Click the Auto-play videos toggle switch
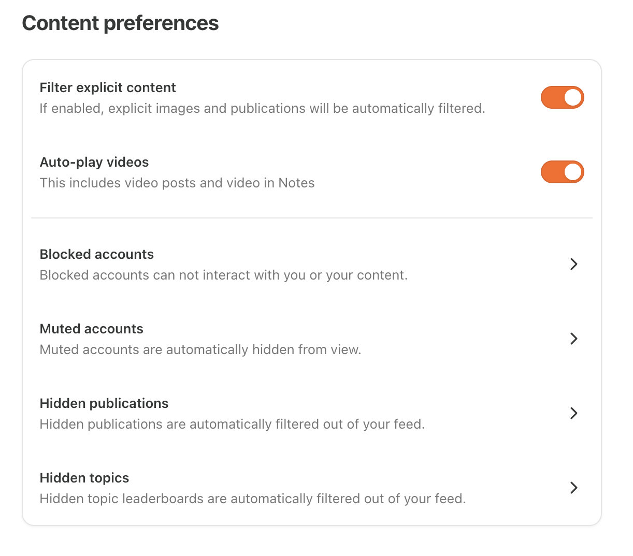The width and height of the screenshot is (633, 556). point(563,172)
